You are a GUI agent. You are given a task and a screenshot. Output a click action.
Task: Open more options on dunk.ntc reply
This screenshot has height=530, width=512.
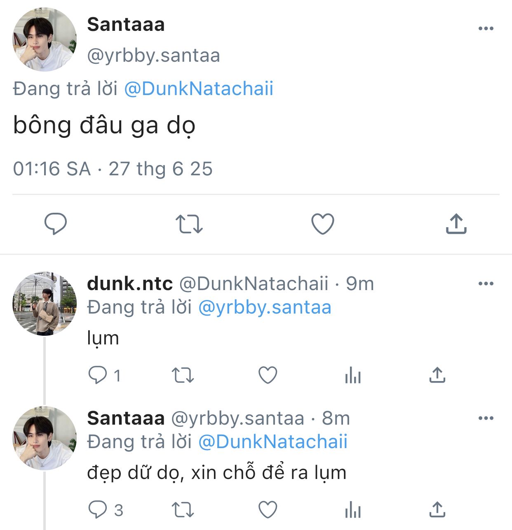tap(486, 284)
